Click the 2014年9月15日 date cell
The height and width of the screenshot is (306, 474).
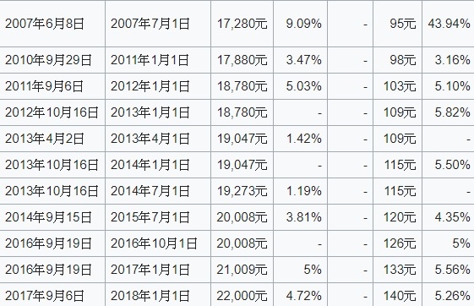[x=52, y=217]
